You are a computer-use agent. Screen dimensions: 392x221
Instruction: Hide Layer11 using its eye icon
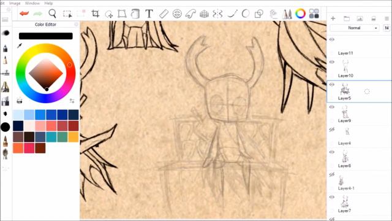(332, 39)
